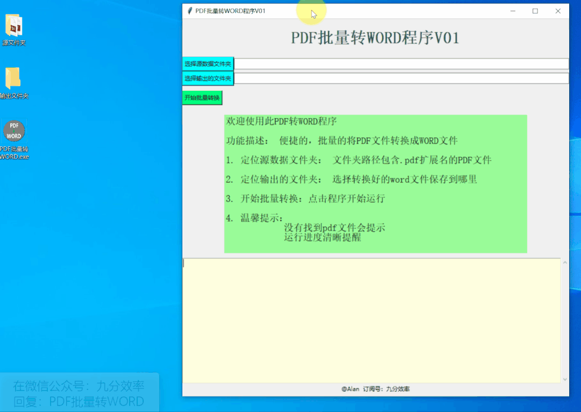Focus the output folder path input field
Screen dimensions: 581x412
click(401, 78)
